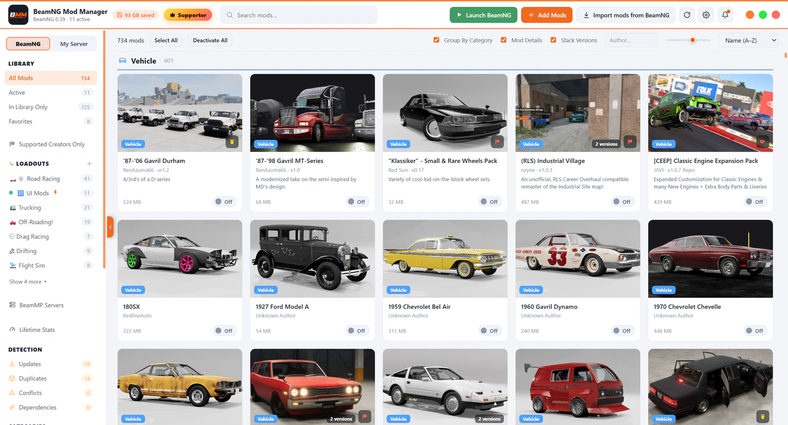
Task: Click the BMM app logo
Action: click(18, 15)
